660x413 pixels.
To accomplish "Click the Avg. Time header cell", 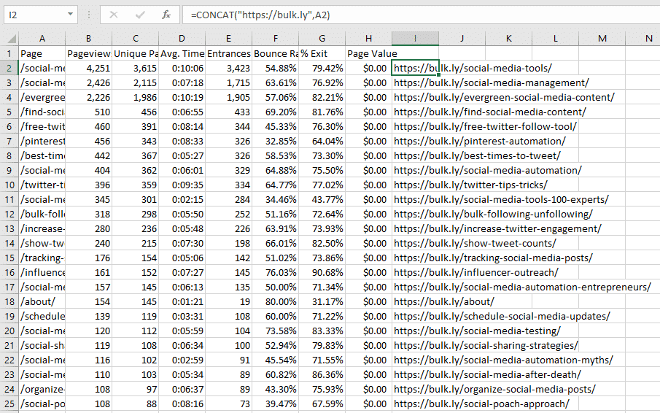I will point(182,53).
